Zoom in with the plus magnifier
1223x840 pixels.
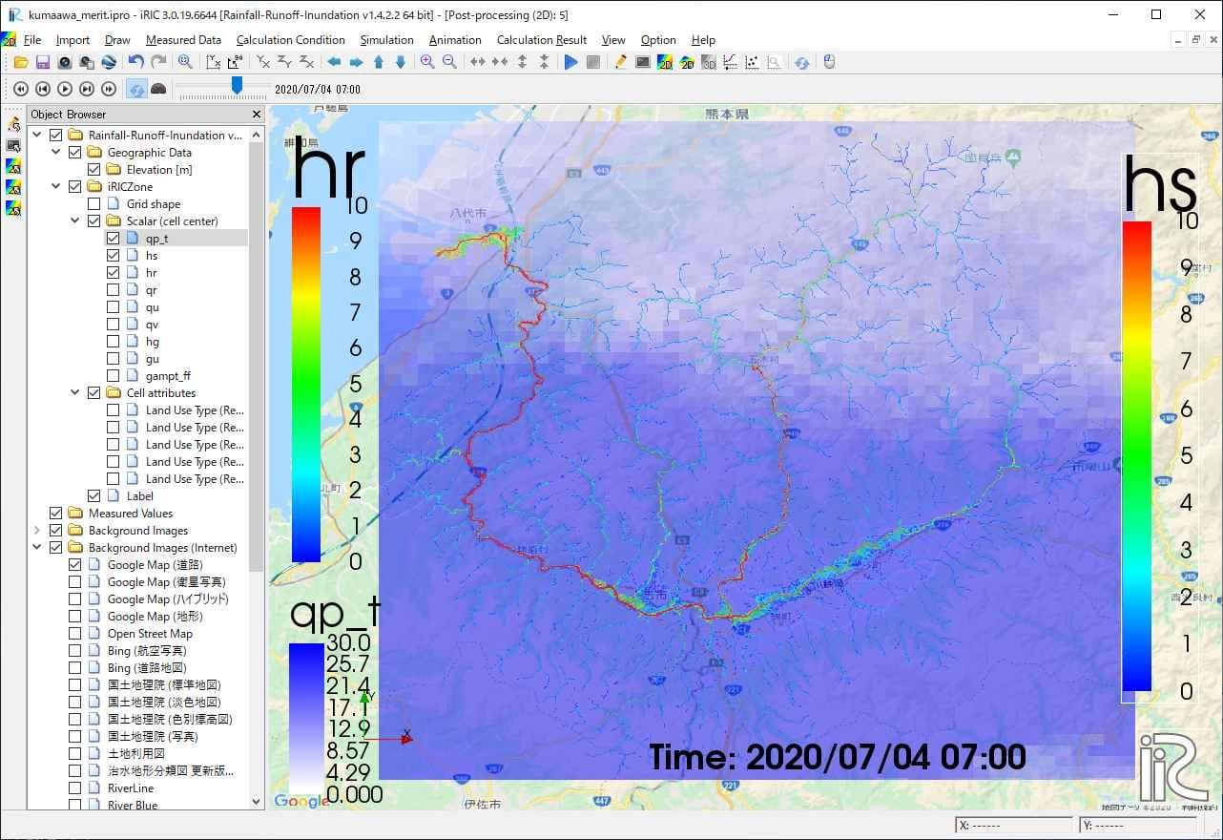427,62
